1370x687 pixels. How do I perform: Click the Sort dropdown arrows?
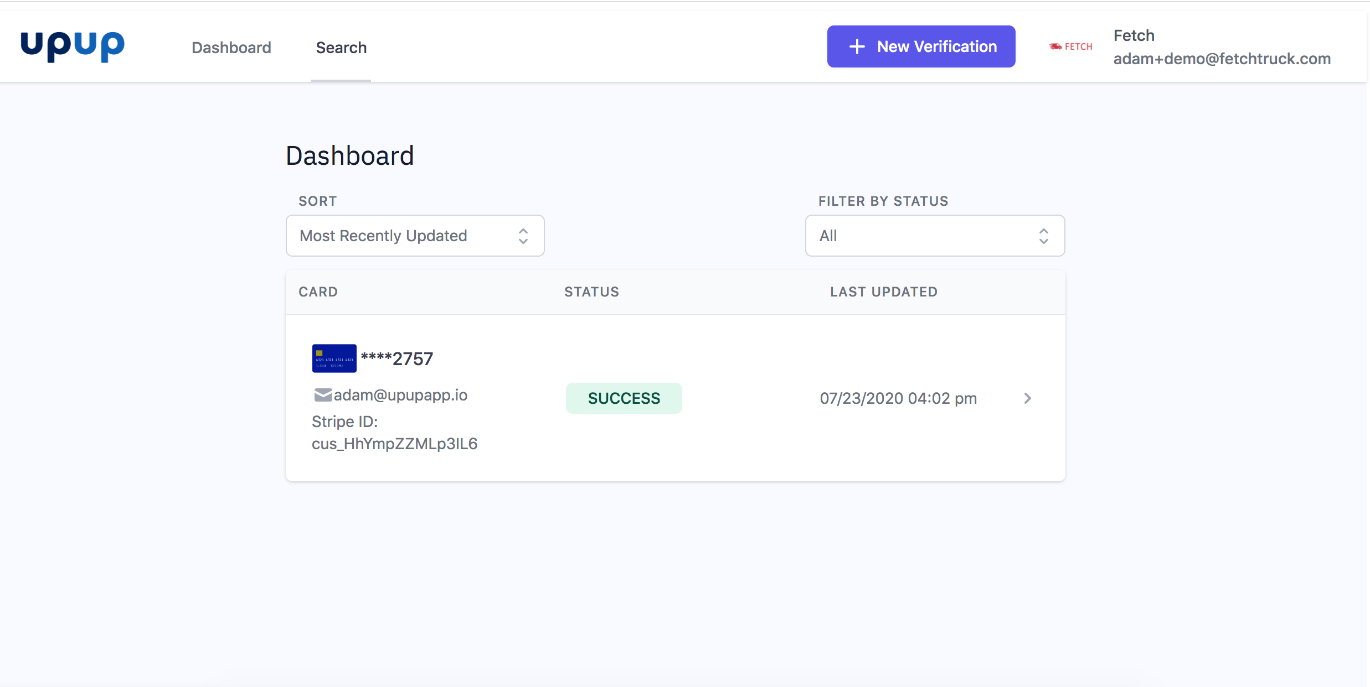click(x=523, y=236)
